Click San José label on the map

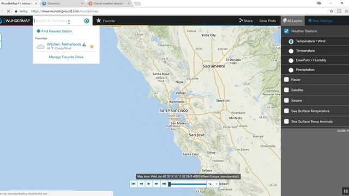click(196, 134)
